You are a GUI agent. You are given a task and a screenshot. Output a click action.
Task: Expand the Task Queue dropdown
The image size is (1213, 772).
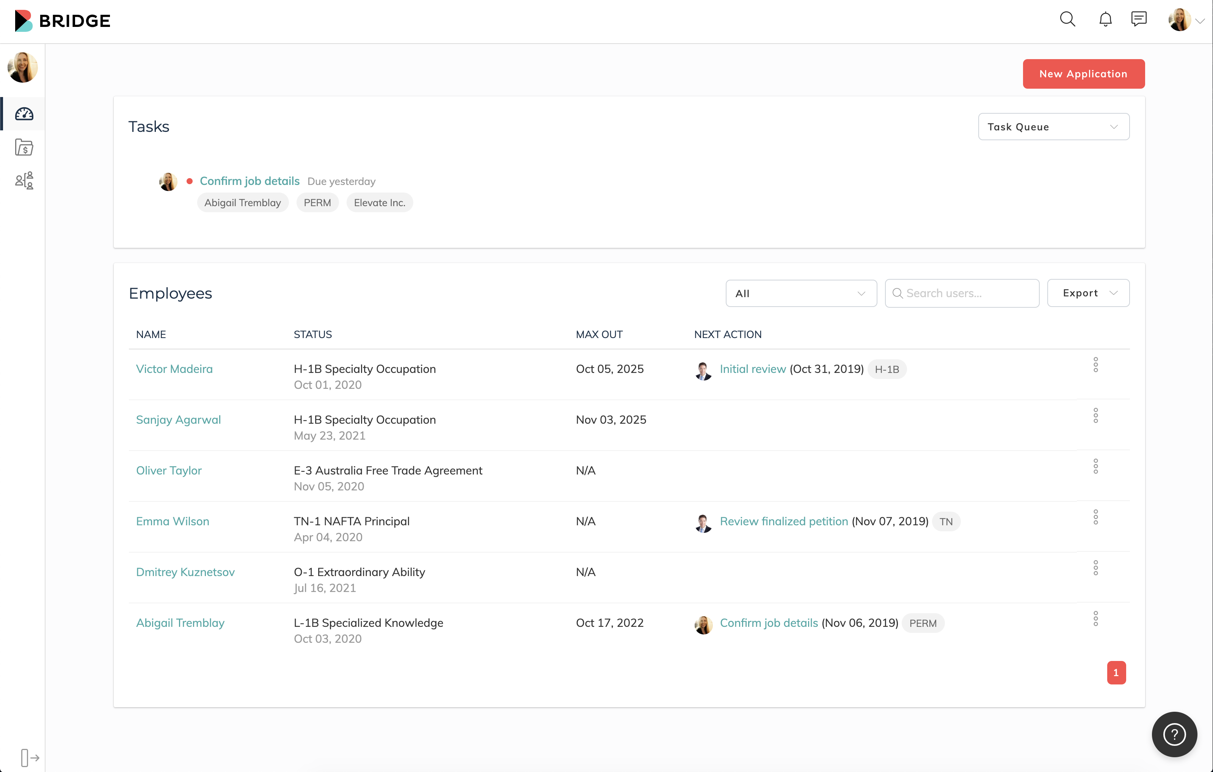(x=1053, y=127)
